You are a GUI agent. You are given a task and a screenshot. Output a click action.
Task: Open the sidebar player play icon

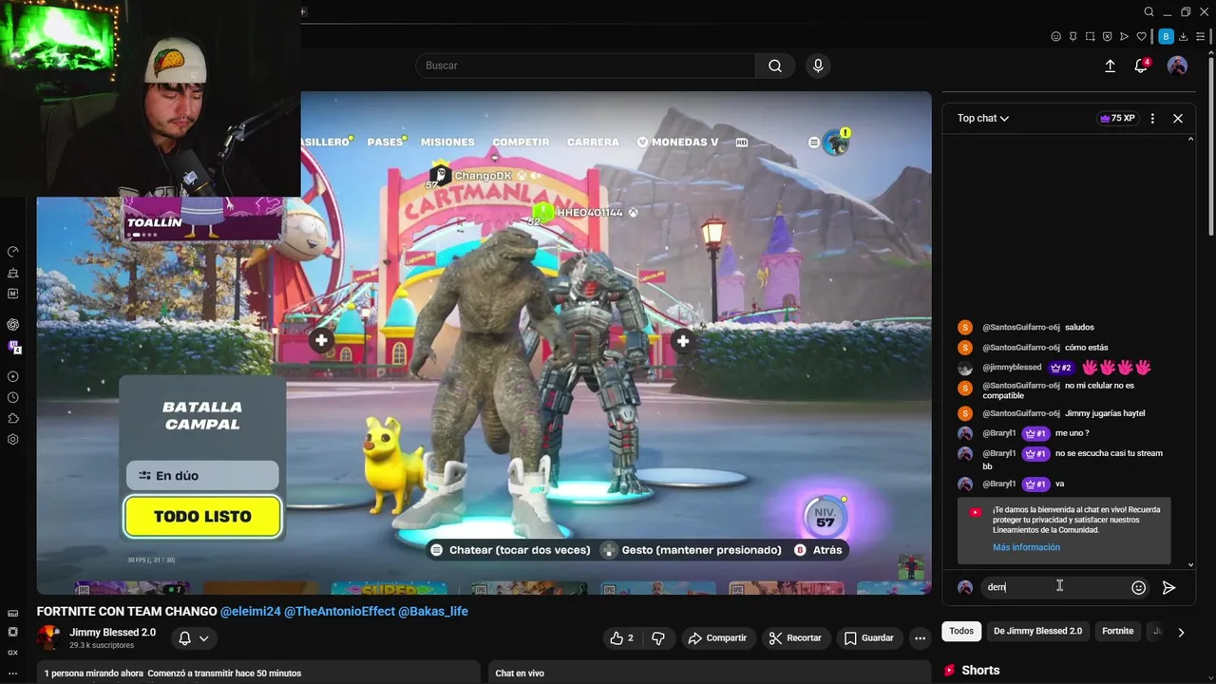coord(13,377)
